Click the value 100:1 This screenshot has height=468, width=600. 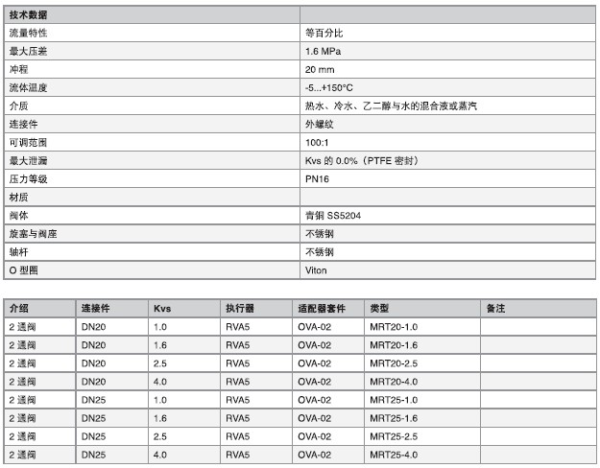point(317,143)
